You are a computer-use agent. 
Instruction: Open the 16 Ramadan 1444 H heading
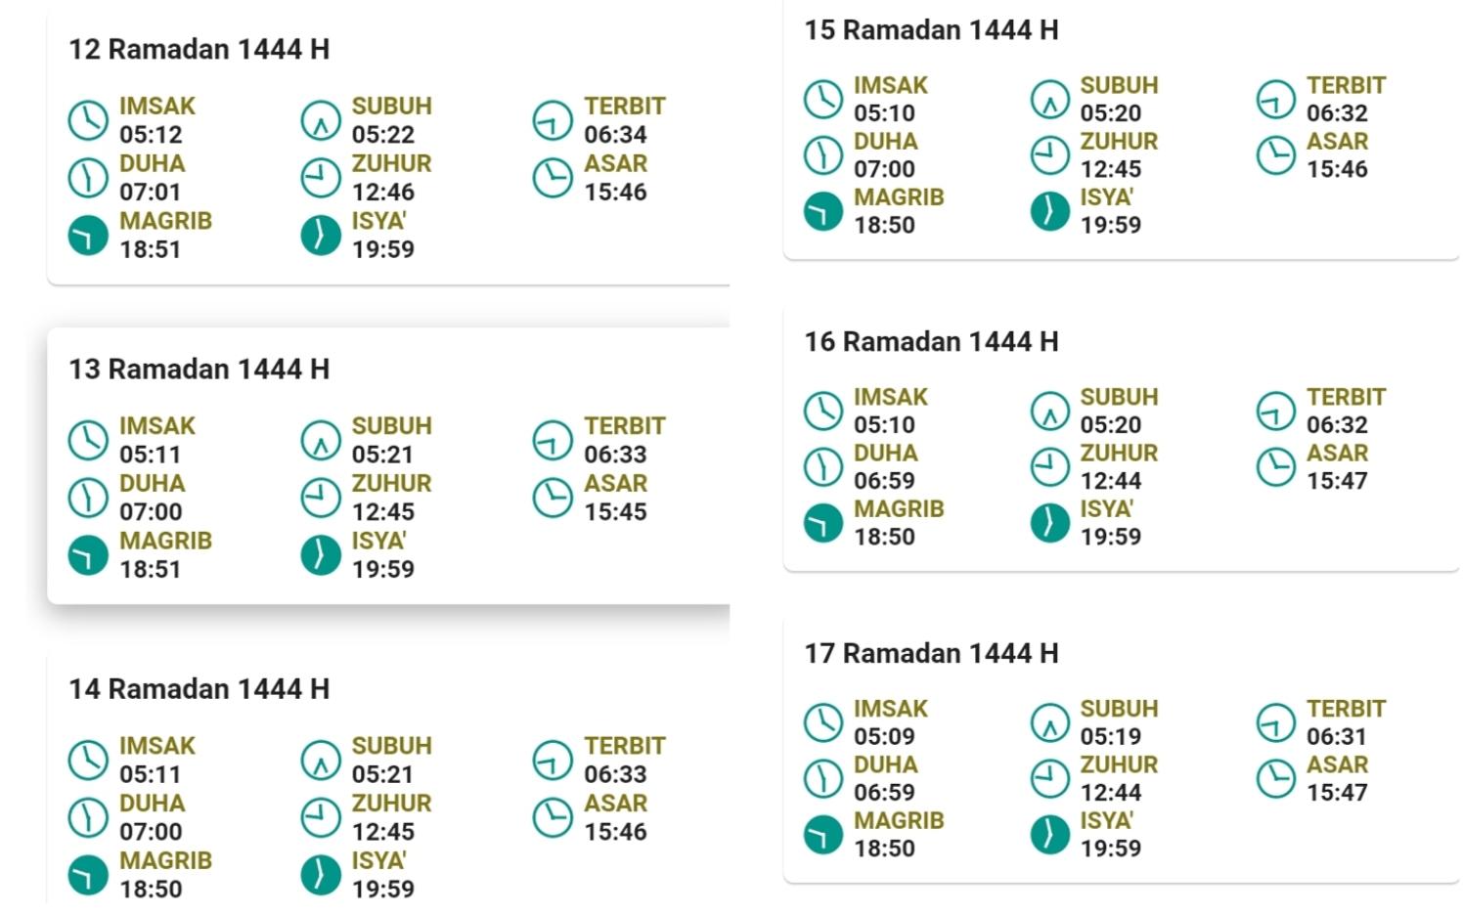(931, 341)
